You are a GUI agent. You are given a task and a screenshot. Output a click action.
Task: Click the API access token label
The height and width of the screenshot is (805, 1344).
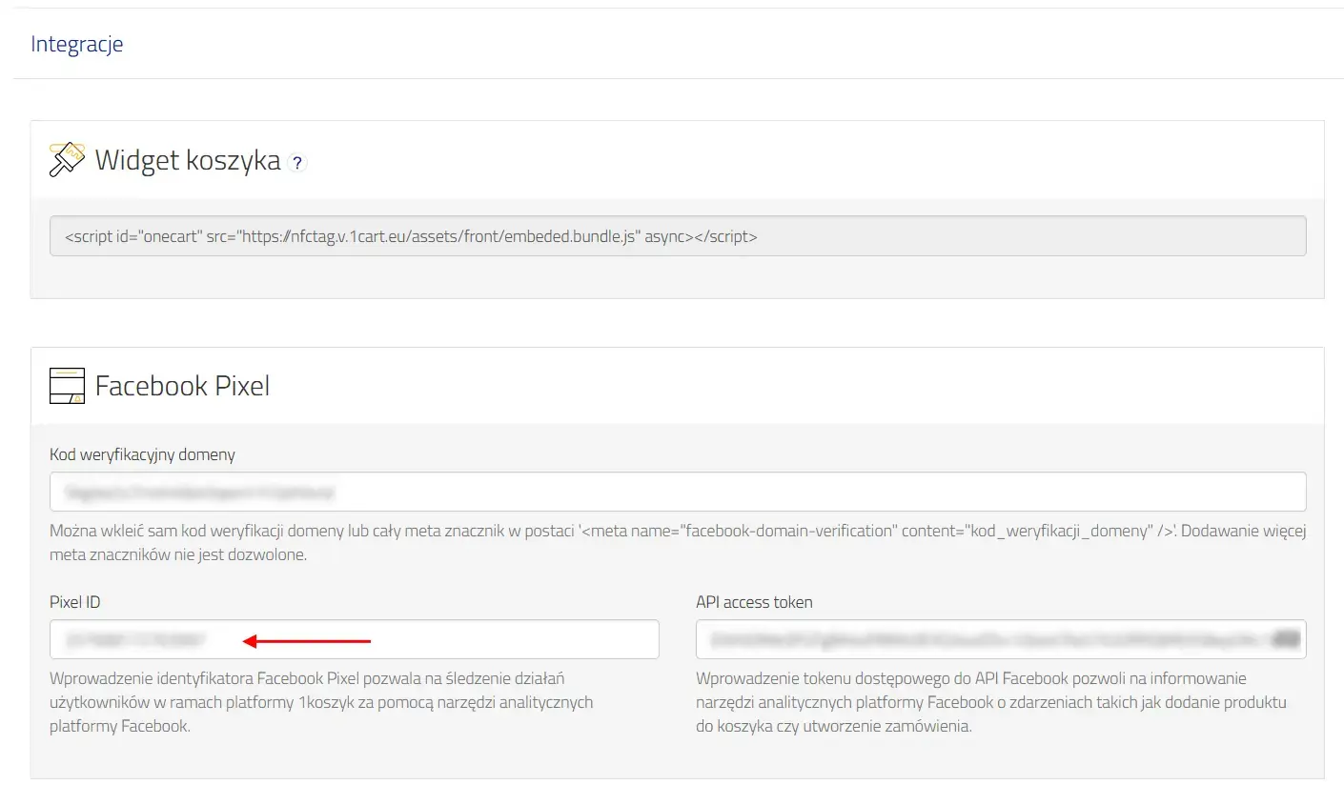(754, 602)
